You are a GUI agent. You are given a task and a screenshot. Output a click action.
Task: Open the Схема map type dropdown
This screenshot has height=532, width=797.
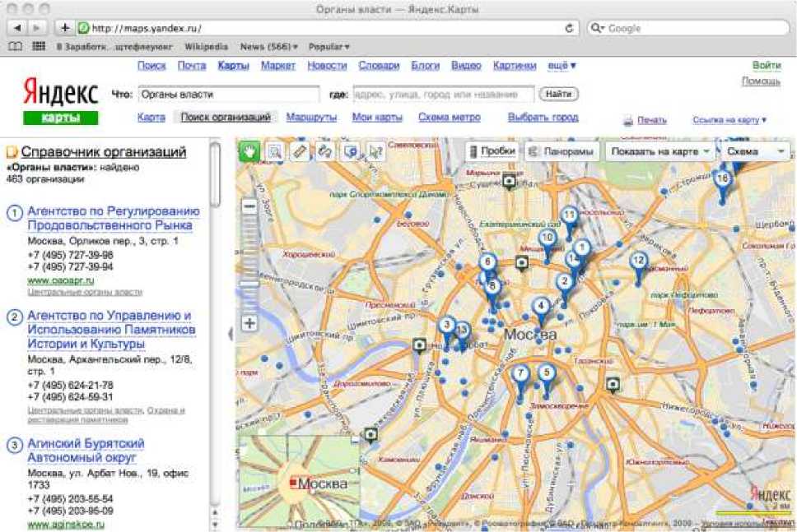(755, 152)
